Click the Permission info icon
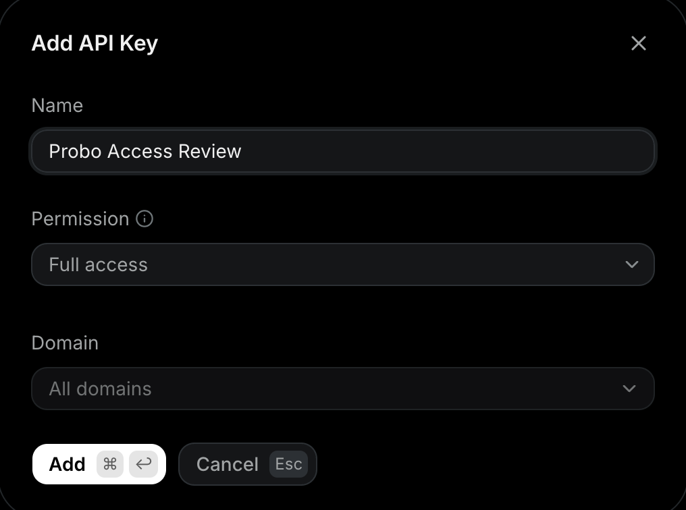Screen dimensions: 686x510 (144, 219)
